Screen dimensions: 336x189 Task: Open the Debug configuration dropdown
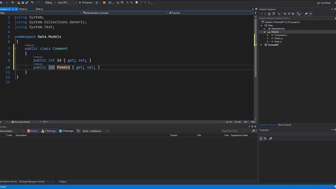tap(50, 3)
